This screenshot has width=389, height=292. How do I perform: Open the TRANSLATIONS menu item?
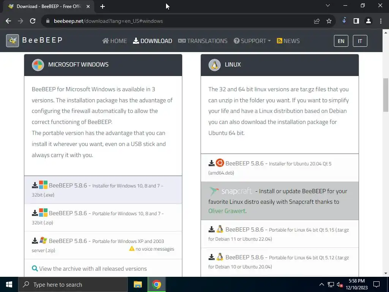point(203,41)
